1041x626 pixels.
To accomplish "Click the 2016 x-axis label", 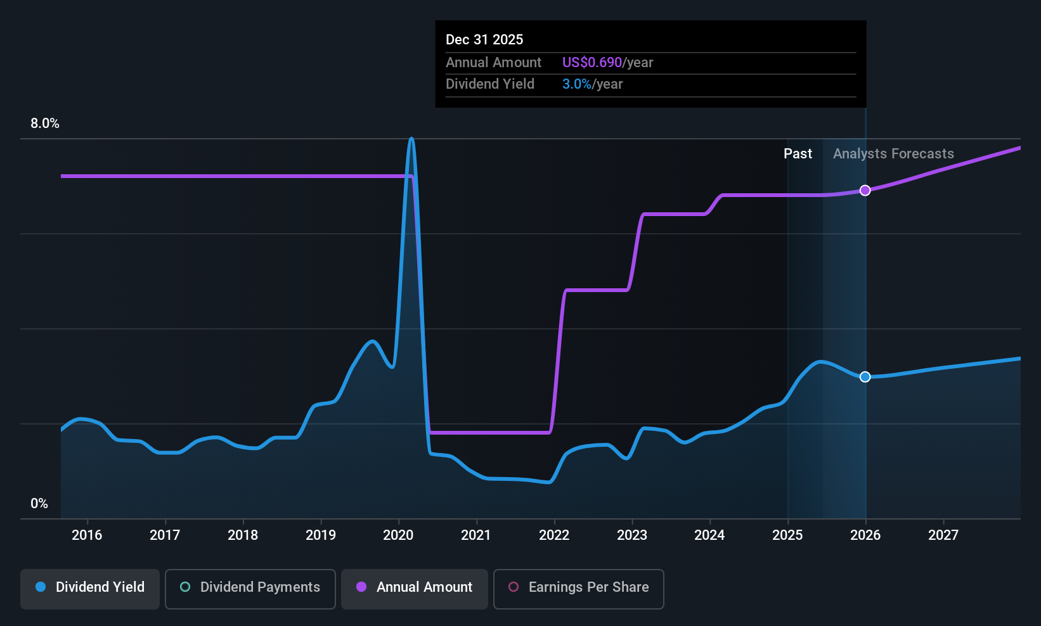I will click(x=87, y=535).
